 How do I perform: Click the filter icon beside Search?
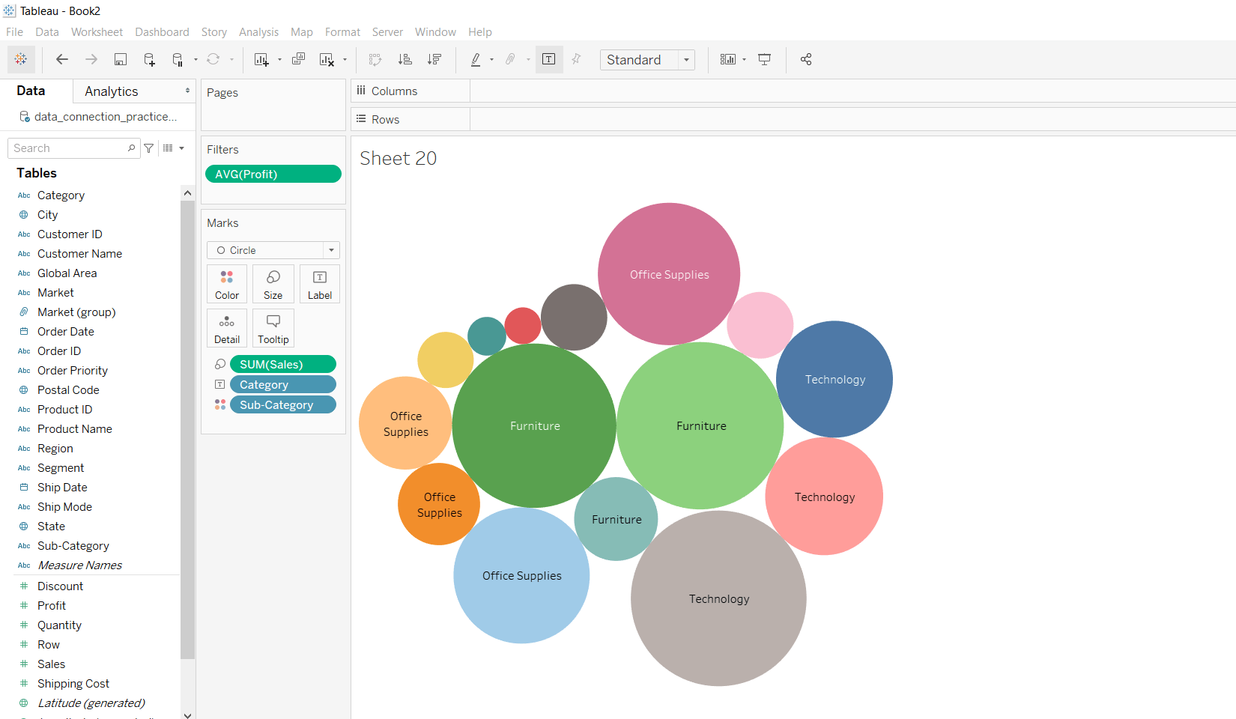(x=149, y=148)
